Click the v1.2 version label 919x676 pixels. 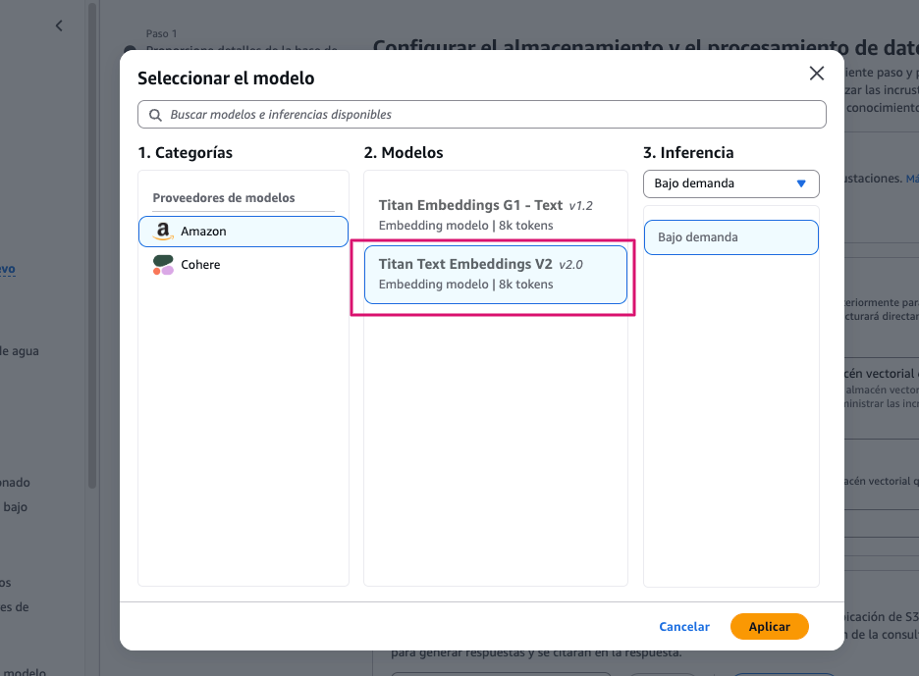coord(581,206)
